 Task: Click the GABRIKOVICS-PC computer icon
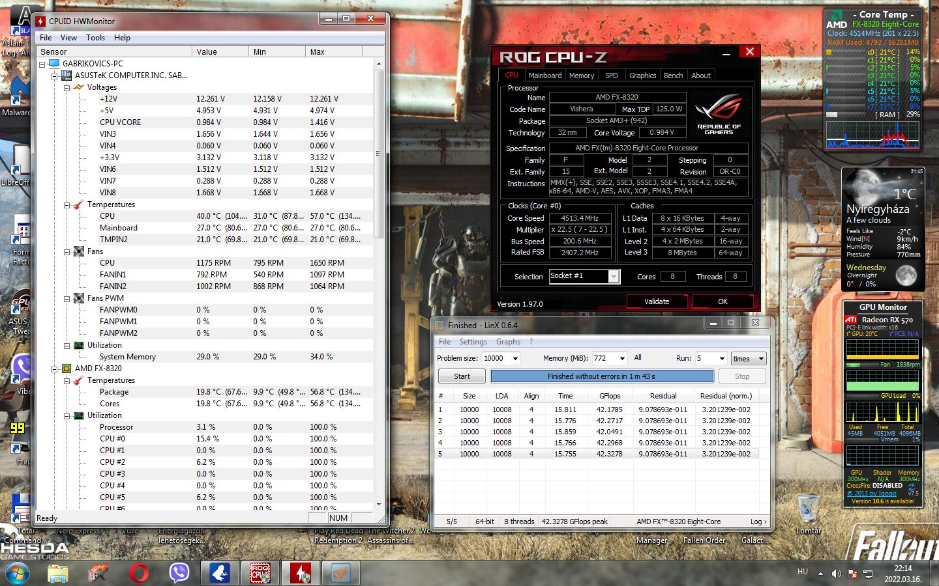pyautogui.click(x=54, y=64)
